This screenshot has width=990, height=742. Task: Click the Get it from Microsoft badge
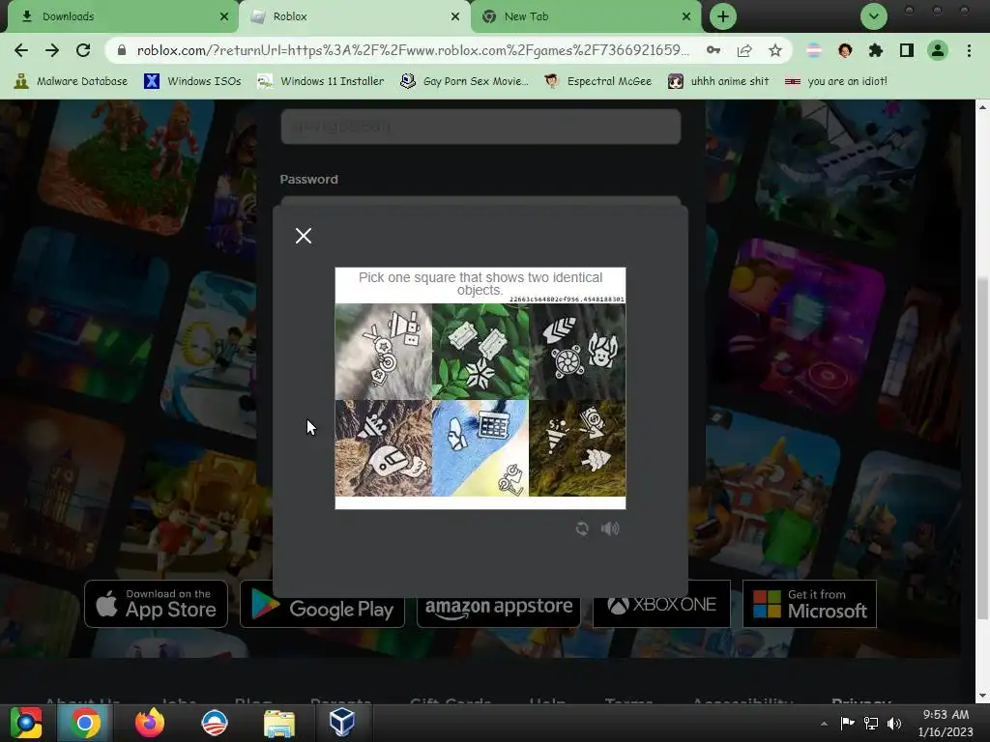coord(809,604)
